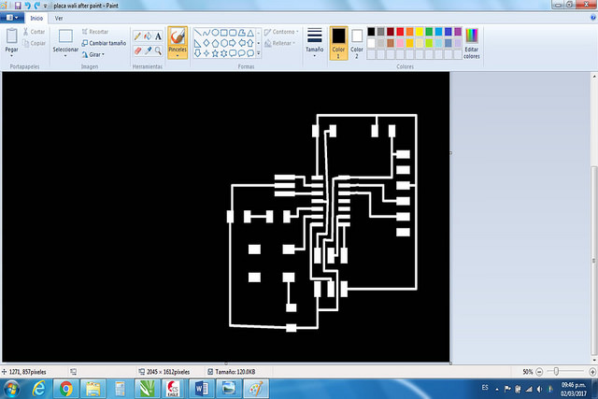Viewport: 598px width, 399px height.
Task: Open the Paint help icon
Action: point(593,18)
